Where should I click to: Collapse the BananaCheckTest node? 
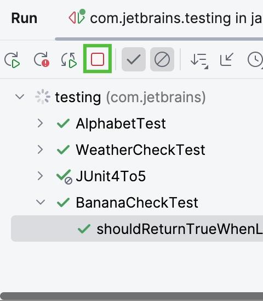pyautogui.click(x=41, y=202)
